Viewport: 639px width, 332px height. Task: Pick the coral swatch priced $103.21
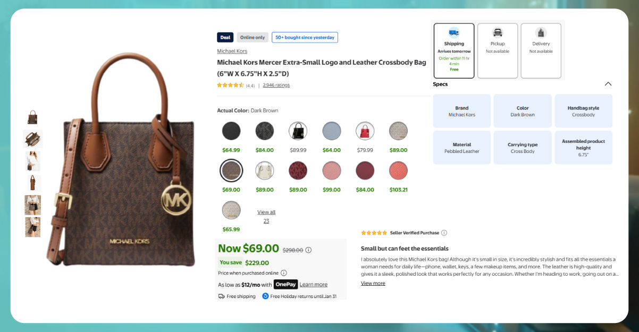[x=398, y=171]
